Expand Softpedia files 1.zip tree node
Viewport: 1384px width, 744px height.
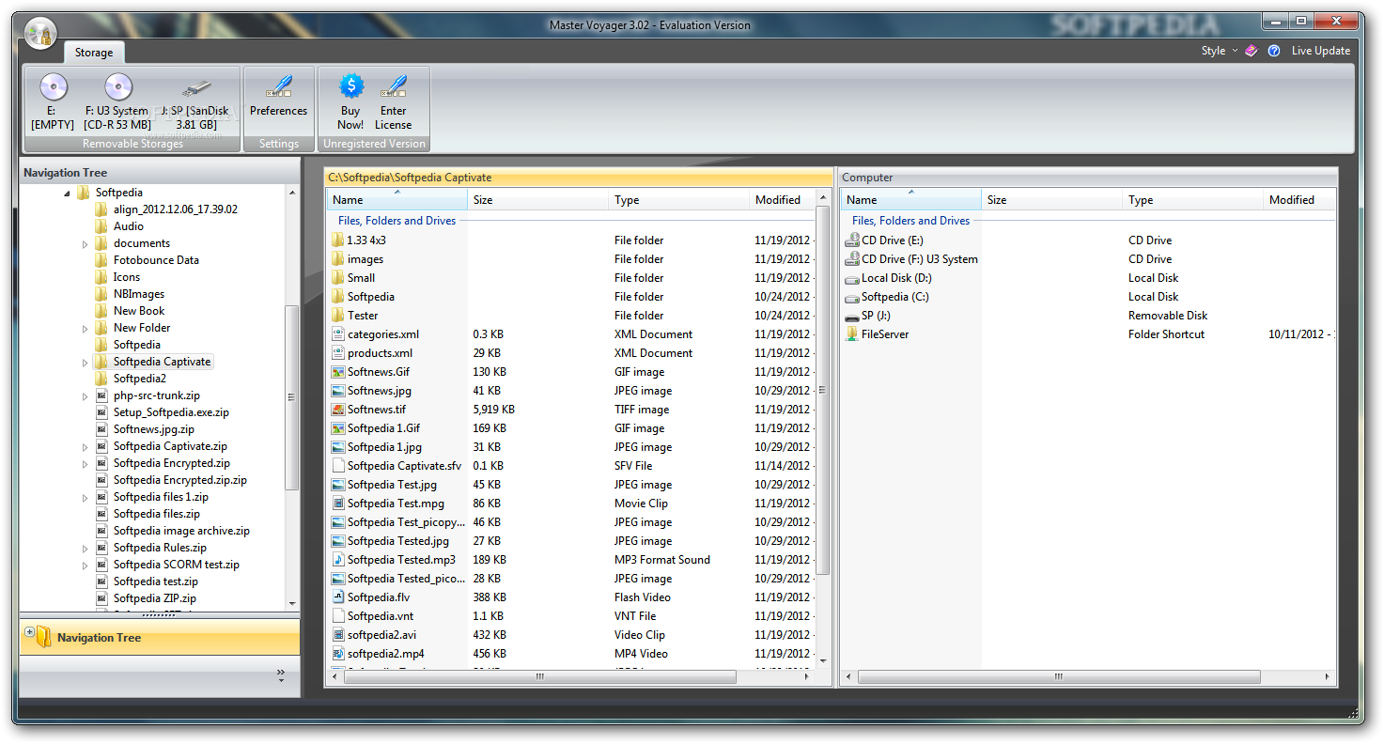click(86, 497)
